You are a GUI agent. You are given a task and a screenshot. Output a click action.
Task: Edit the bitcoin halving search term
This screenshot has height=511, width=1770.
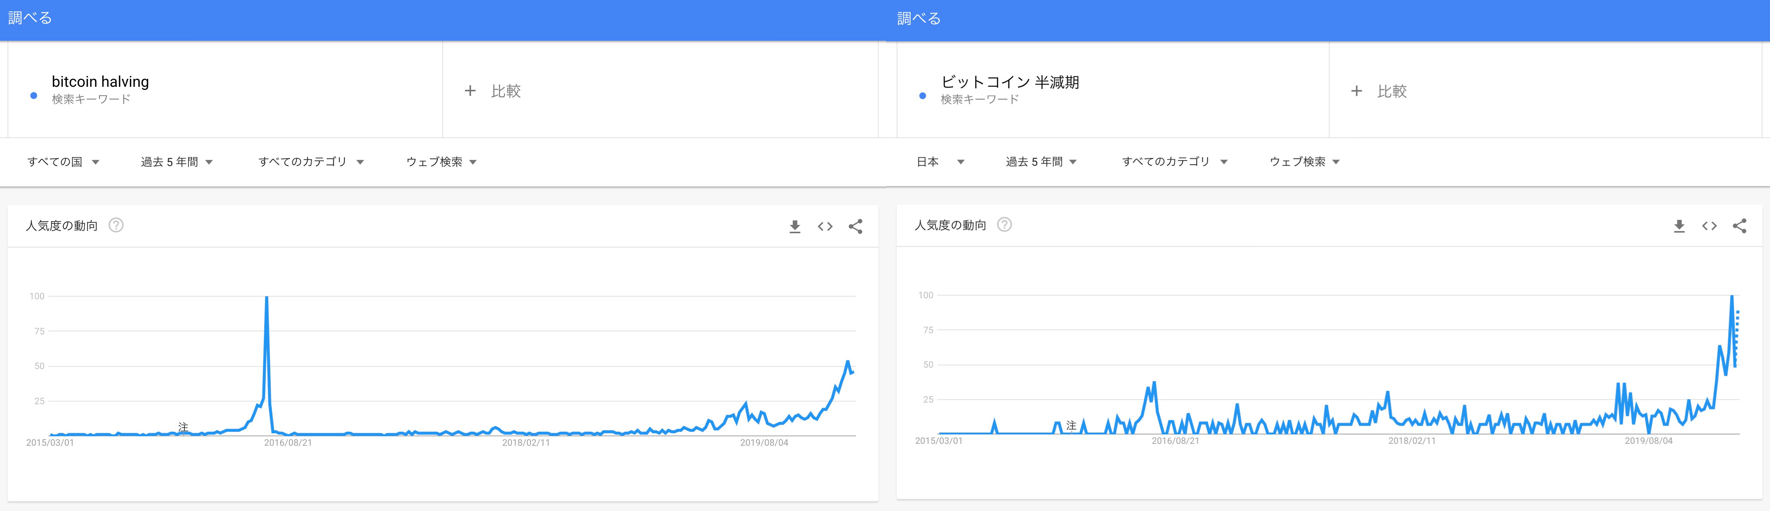click(x=100, y=82)
